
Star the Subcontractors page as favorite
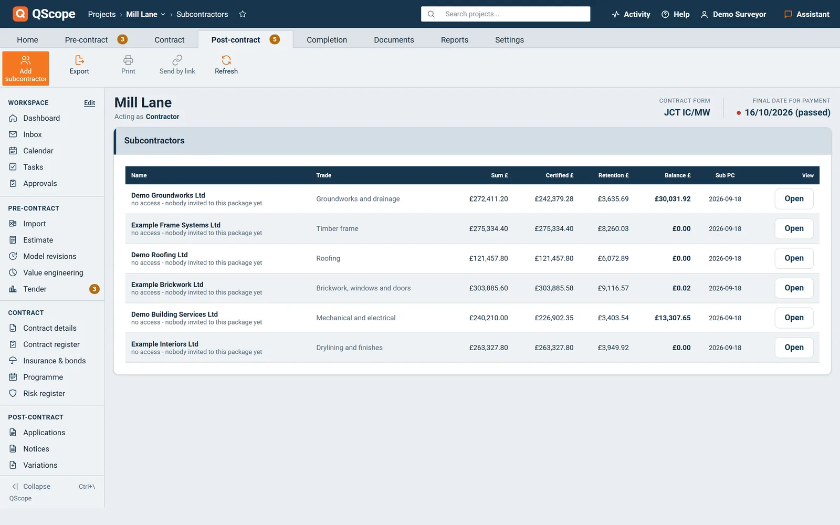pyautogui.click(x=243, y=14)
